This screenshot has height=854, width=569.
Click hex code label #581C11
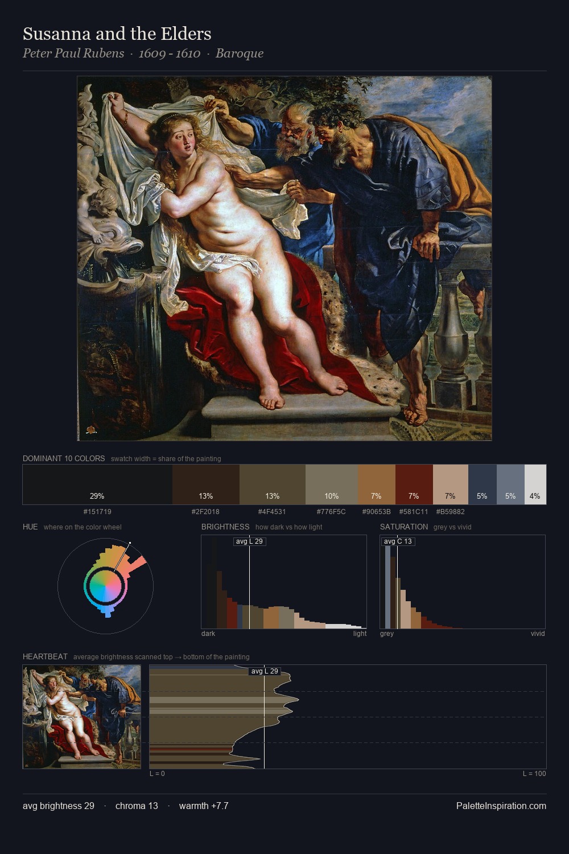[x=414, y=511]
